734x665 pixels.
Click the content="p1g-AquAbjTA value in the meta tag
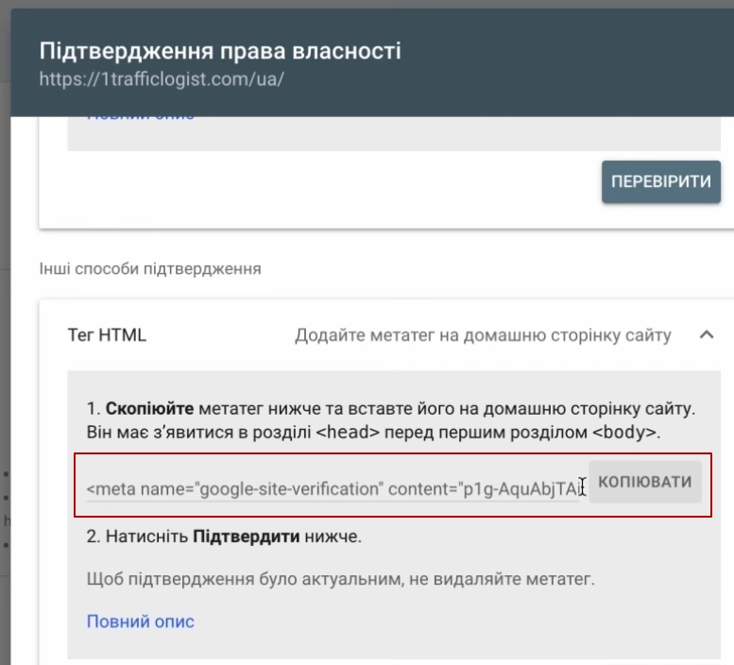[x=518, y=488]
